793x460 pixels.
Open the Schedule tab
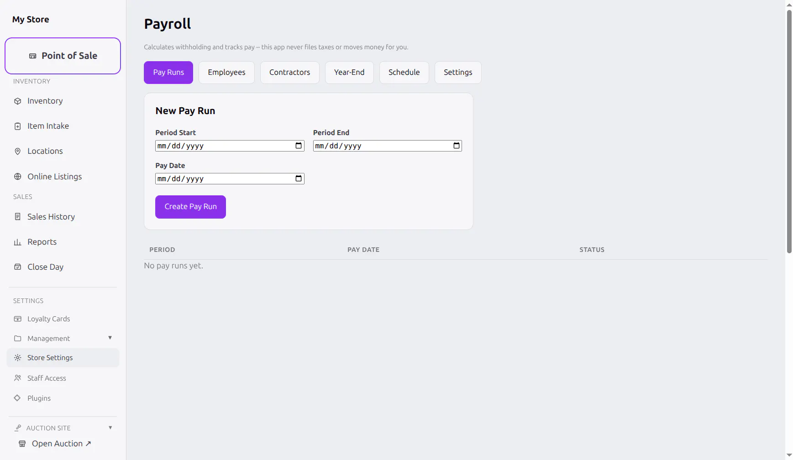click(404, 73)
